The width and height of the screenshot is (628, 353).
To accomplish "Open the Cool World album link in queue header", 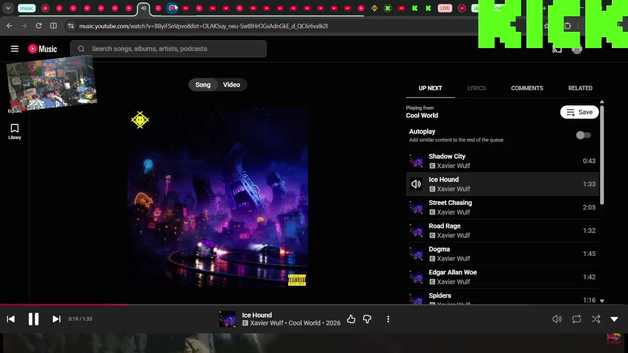I will pos(422,116).
